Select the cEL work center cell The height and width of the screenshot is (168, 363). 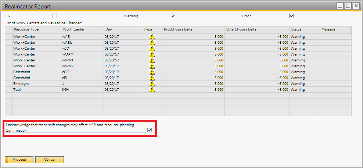(x=82, y=78)
